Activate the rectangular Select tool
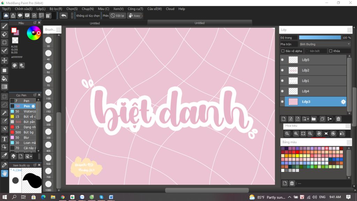357x201 pixels. tap(4, 97)
